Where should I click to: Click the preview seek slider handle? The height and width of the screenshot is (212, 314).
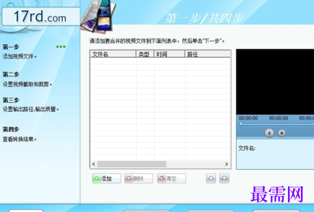[241, 124]
